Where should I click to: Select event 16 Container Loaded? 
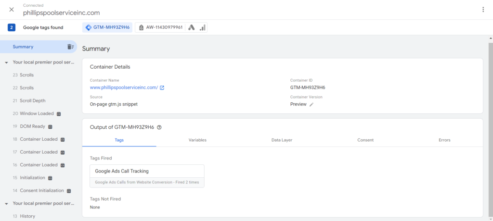[x=35, y=165]
